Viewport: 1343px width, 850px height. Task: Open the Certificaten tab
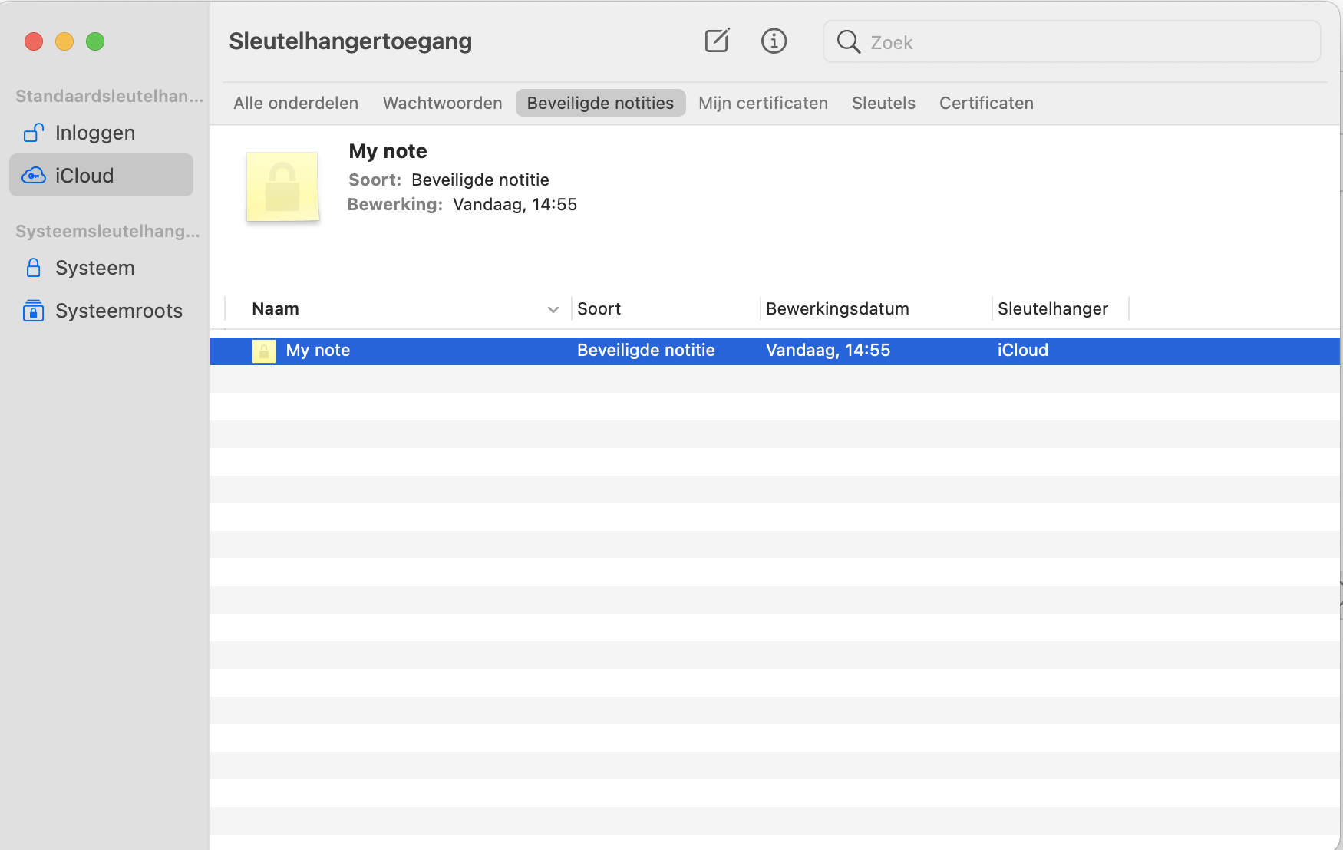986,103
